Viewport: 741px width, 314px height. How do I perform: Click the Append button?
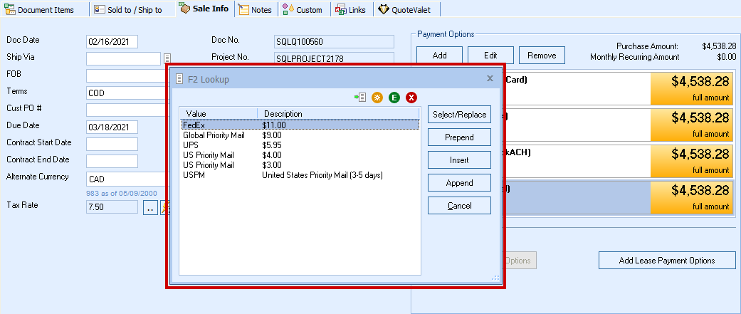click(x=459, y=183)
